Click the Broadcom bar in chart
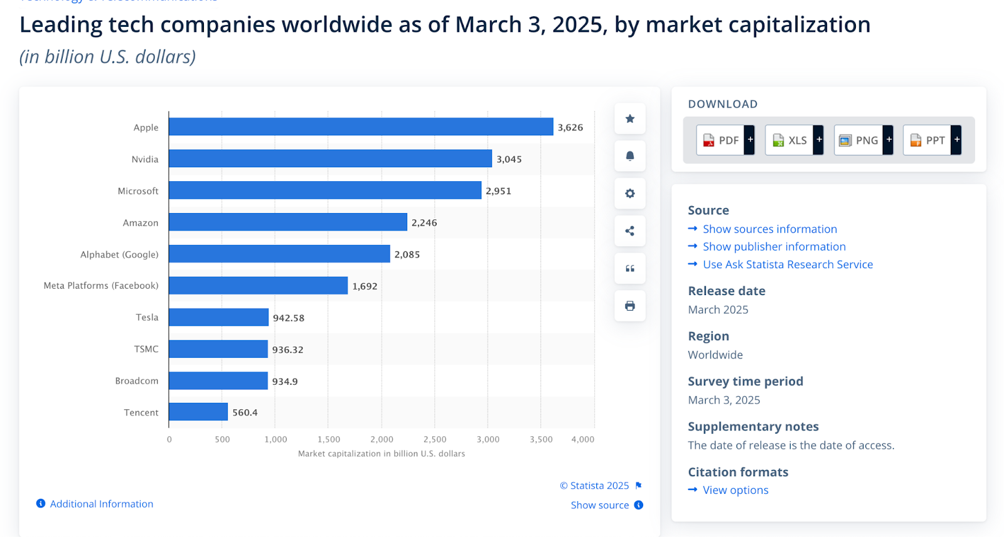This screenshot has width=1004, height=537. 218,381
